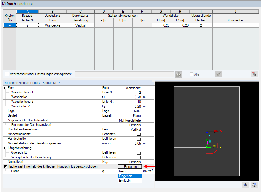Click Richtung der Durchstanzkraft Ermitteln value
The image size is (262, 193).
click(130, 125)
